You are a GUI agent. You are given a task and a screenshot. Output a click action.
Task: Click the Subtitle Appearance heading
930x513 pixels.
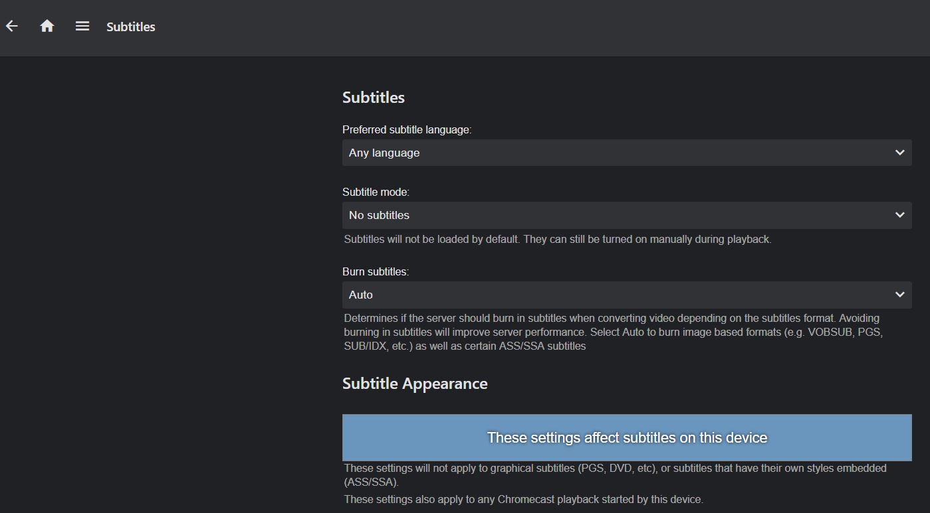tap(415, 384)
